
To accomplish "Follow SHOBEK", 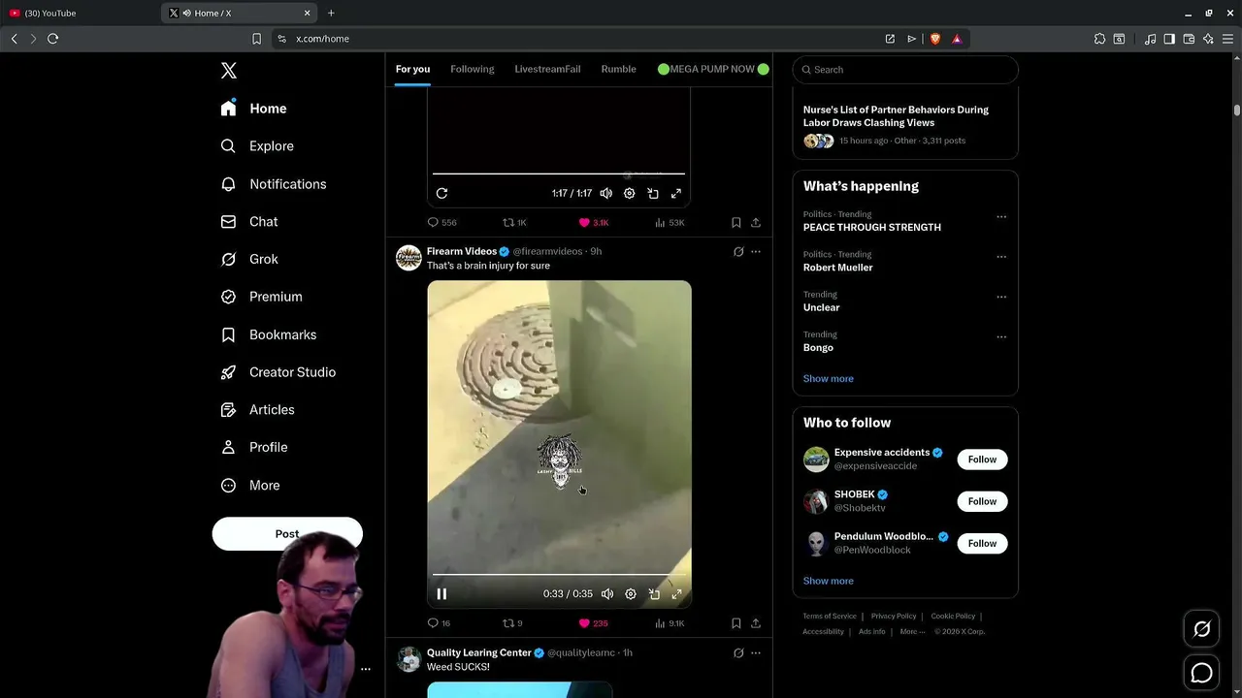I will tap(982, 501).
